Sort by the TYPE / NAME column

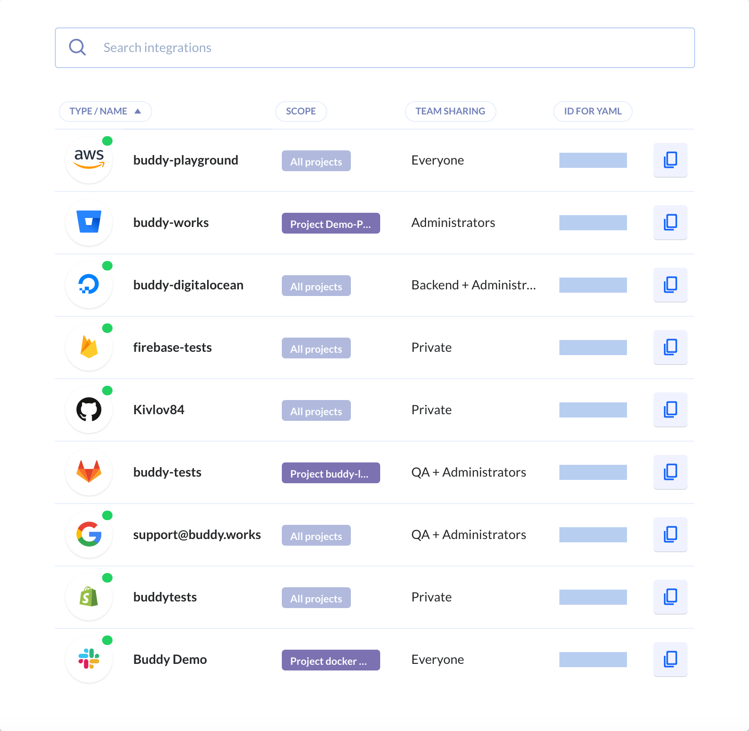click(105, 112)
